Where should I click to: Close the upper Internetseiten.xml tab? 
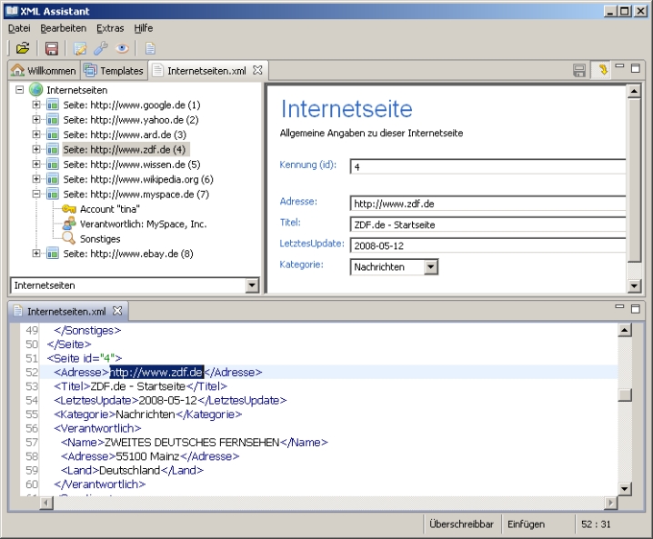pyautogui.click(x=257, y=70)
